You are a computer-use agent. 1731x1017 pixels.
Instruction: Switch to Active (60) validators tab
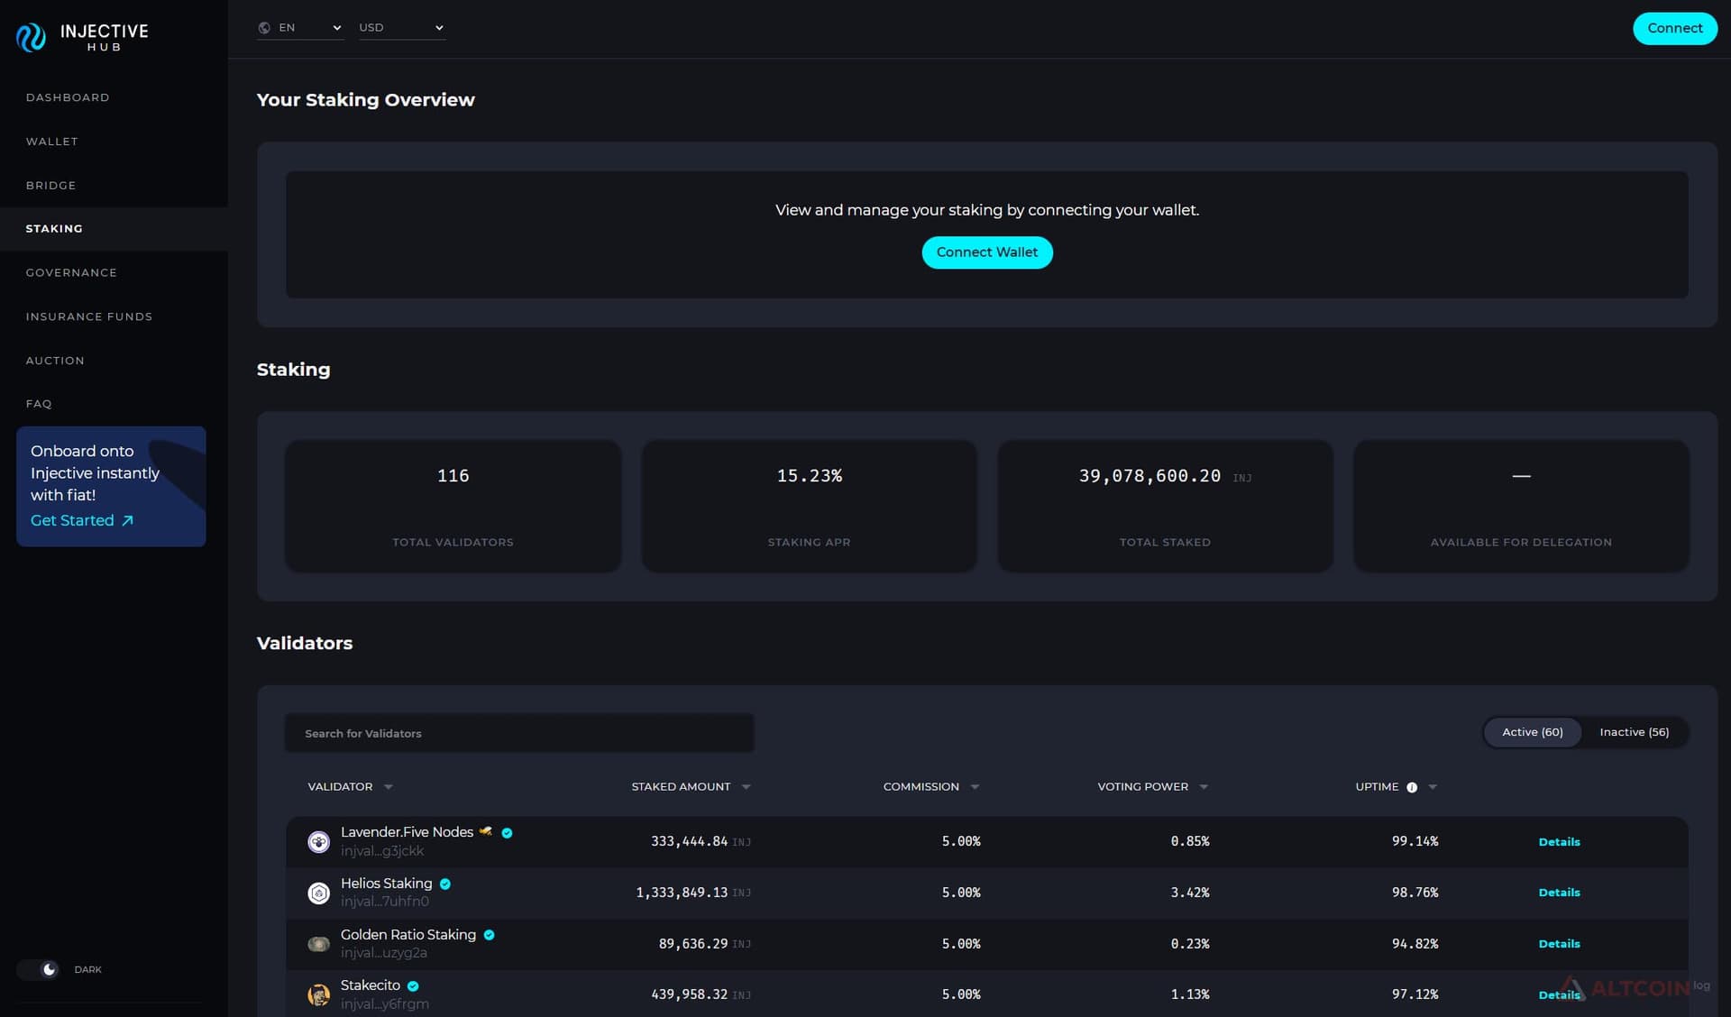click(1533, 732)
